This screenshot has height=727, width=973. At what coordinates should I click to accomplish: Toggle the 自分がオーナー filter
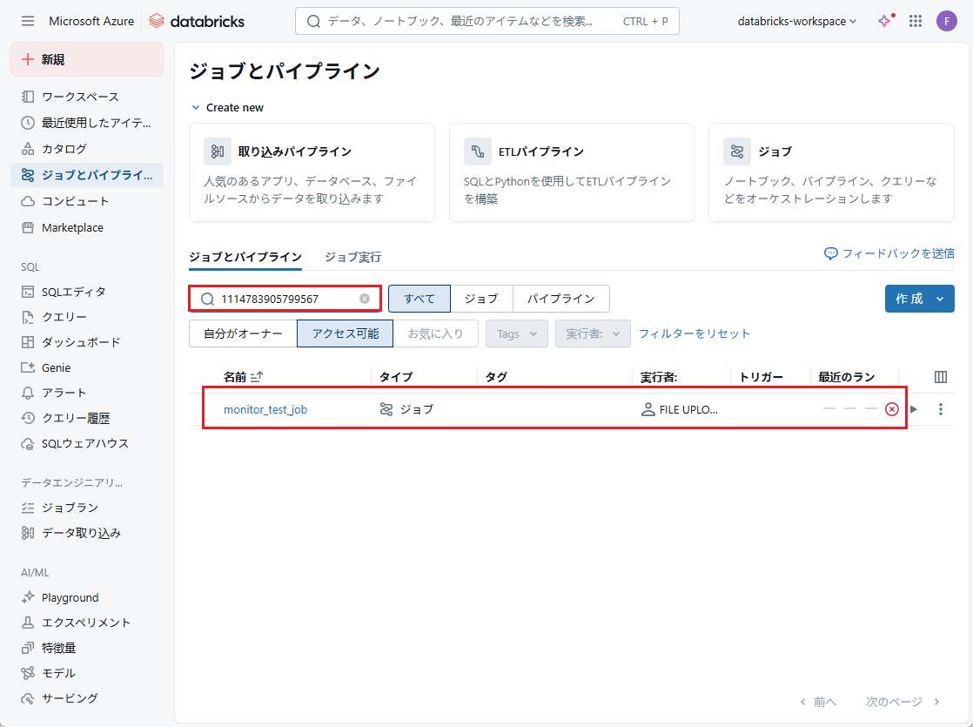(243, 333)
